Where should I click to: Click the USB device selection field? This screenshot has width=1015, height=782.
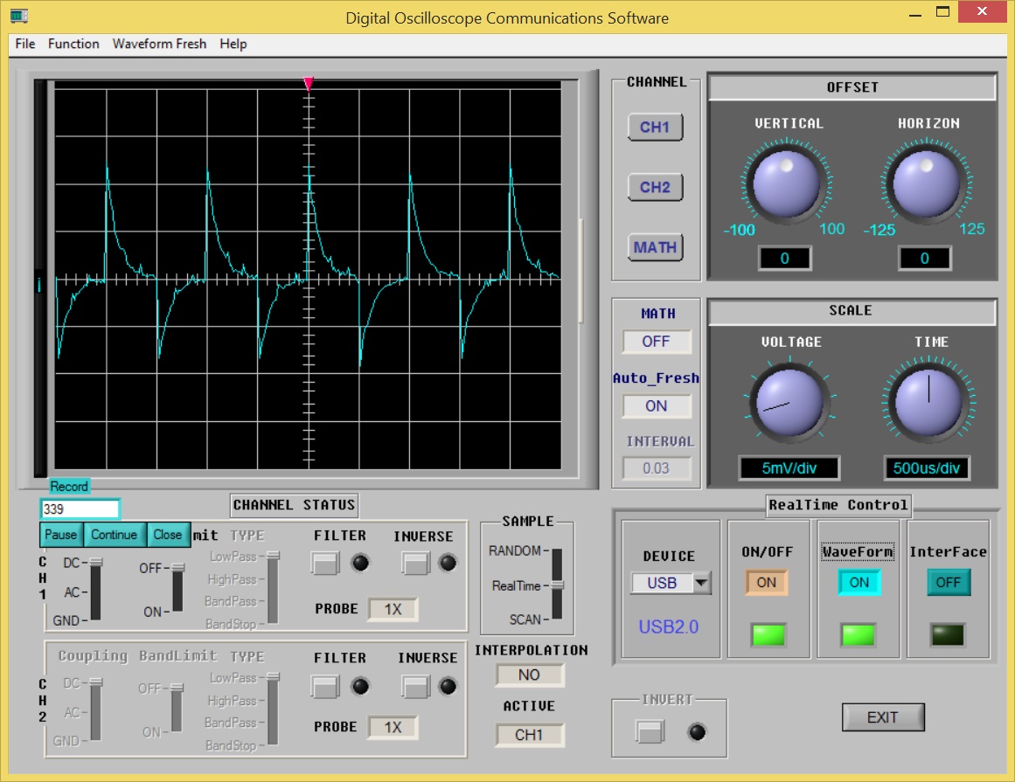click(662, 583)
